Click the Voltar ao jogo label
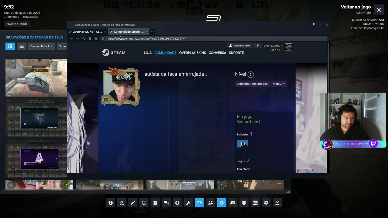The height and width of the screenshot is (218, 388). pyautogui.click(x=356, y=7)
